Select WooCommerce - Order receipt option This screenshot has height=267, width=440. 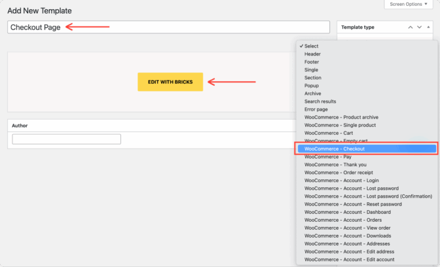(367, 172)
